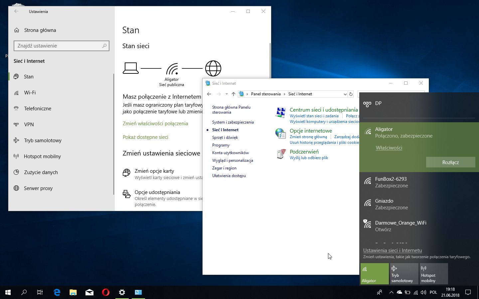Toggle the Aligator Wi-Fi quick action tile
Viewport: 479px width, 299px height.
[x=374, y=274]
